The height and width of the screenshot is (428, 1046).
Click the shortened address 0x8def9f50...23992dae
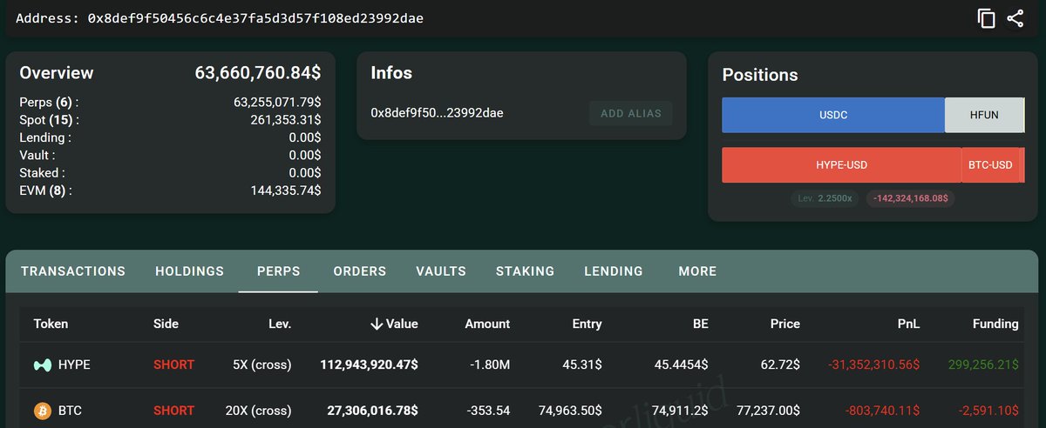pos(437,113)
